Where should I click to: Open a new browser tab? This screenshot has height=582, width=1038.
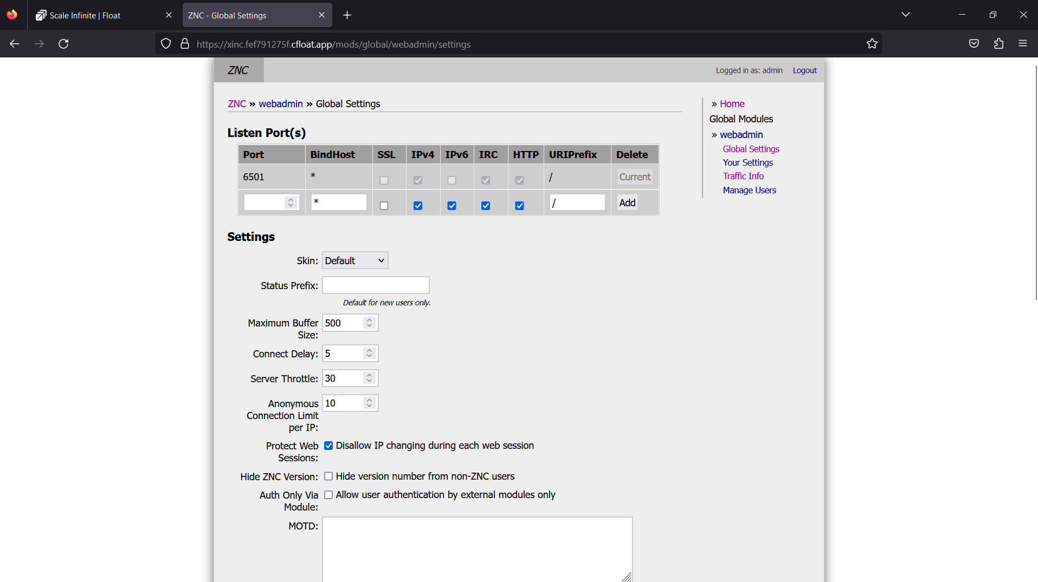347,15
